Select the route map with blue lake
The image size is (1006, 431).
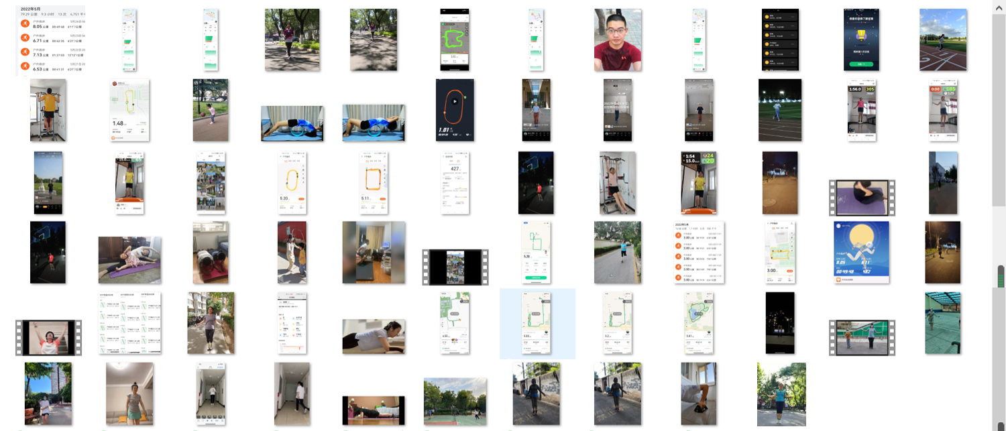[x=699, y=323]
